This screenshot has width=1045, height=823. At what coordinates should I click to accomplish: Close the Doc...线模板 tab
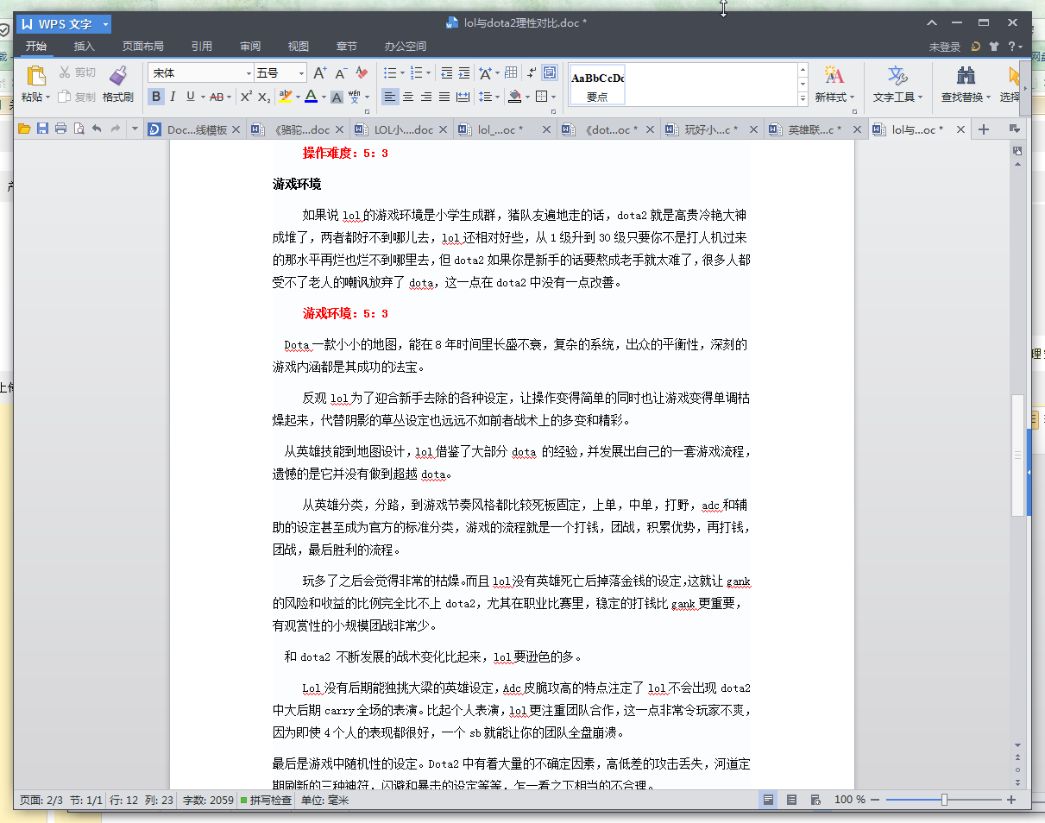pos(237,129)
